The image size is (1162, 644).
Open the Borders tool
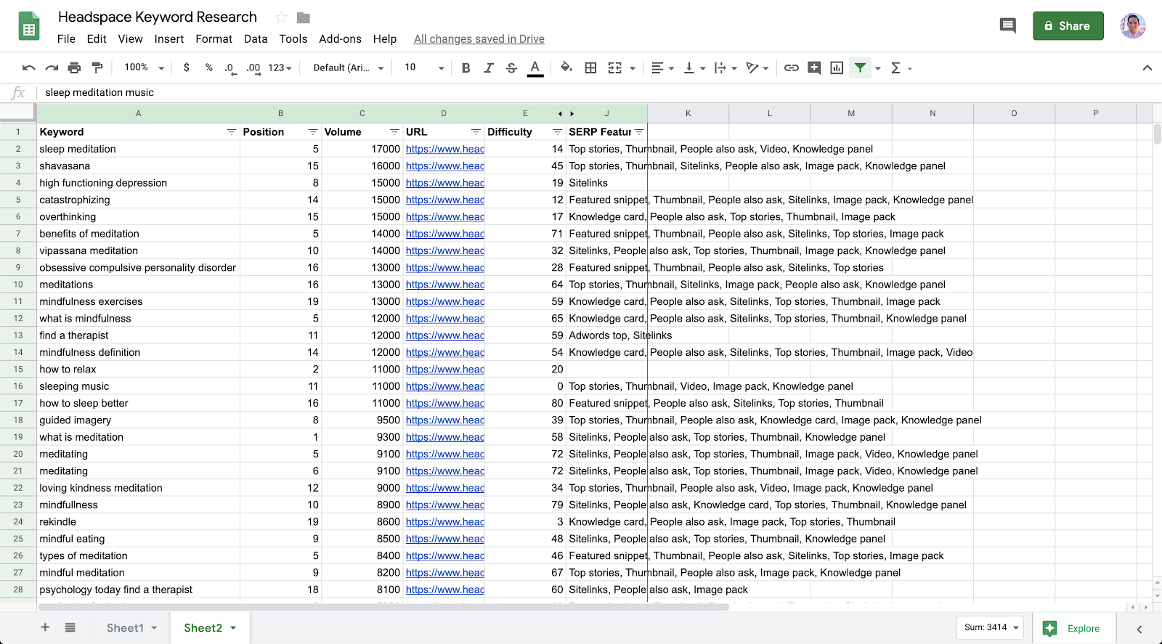click(591, 68)
